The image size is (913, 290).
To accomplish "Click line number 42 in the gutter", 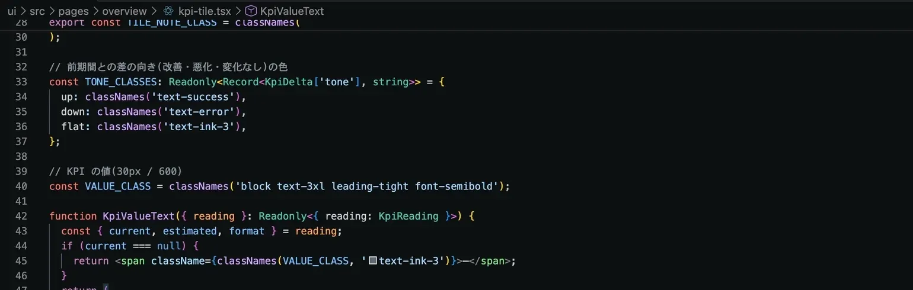I will pos(21,216).
